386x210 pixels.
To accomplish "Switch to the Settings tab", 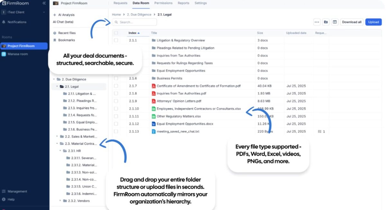I will 201,3.
